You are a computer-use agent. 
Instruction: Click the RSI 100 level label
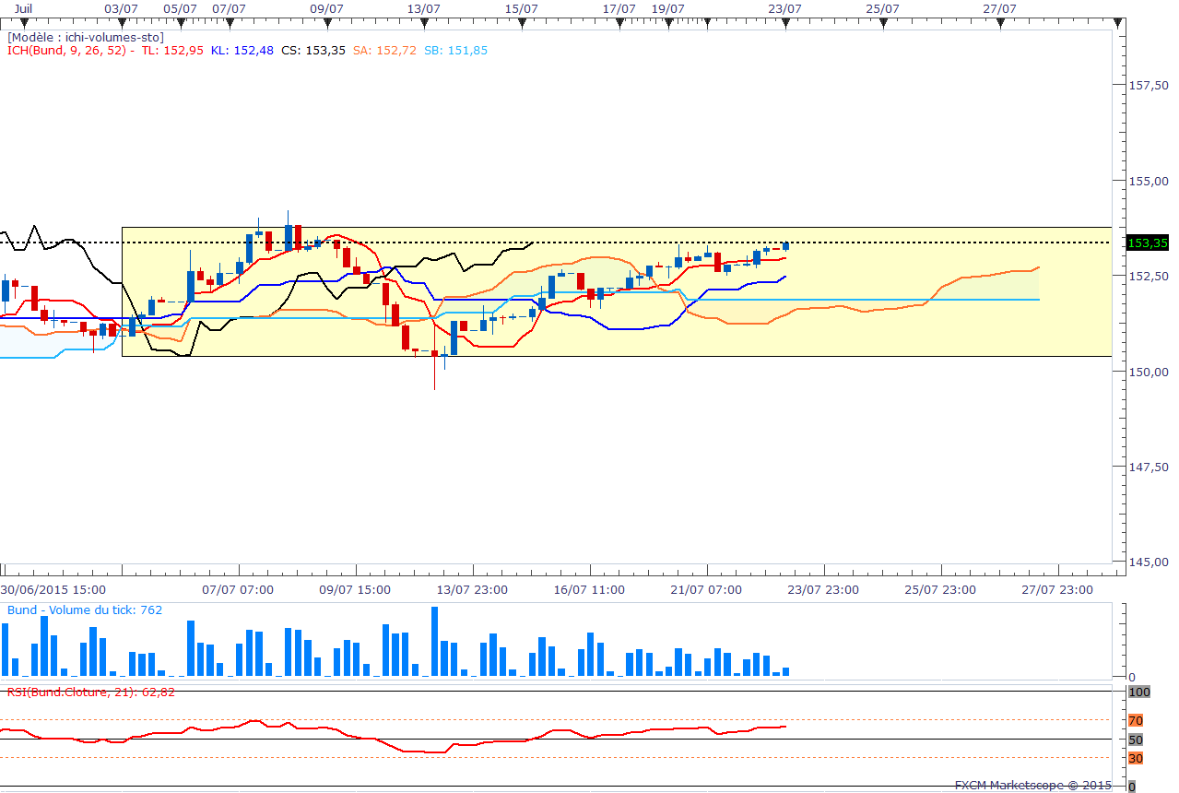[1138, 692]
